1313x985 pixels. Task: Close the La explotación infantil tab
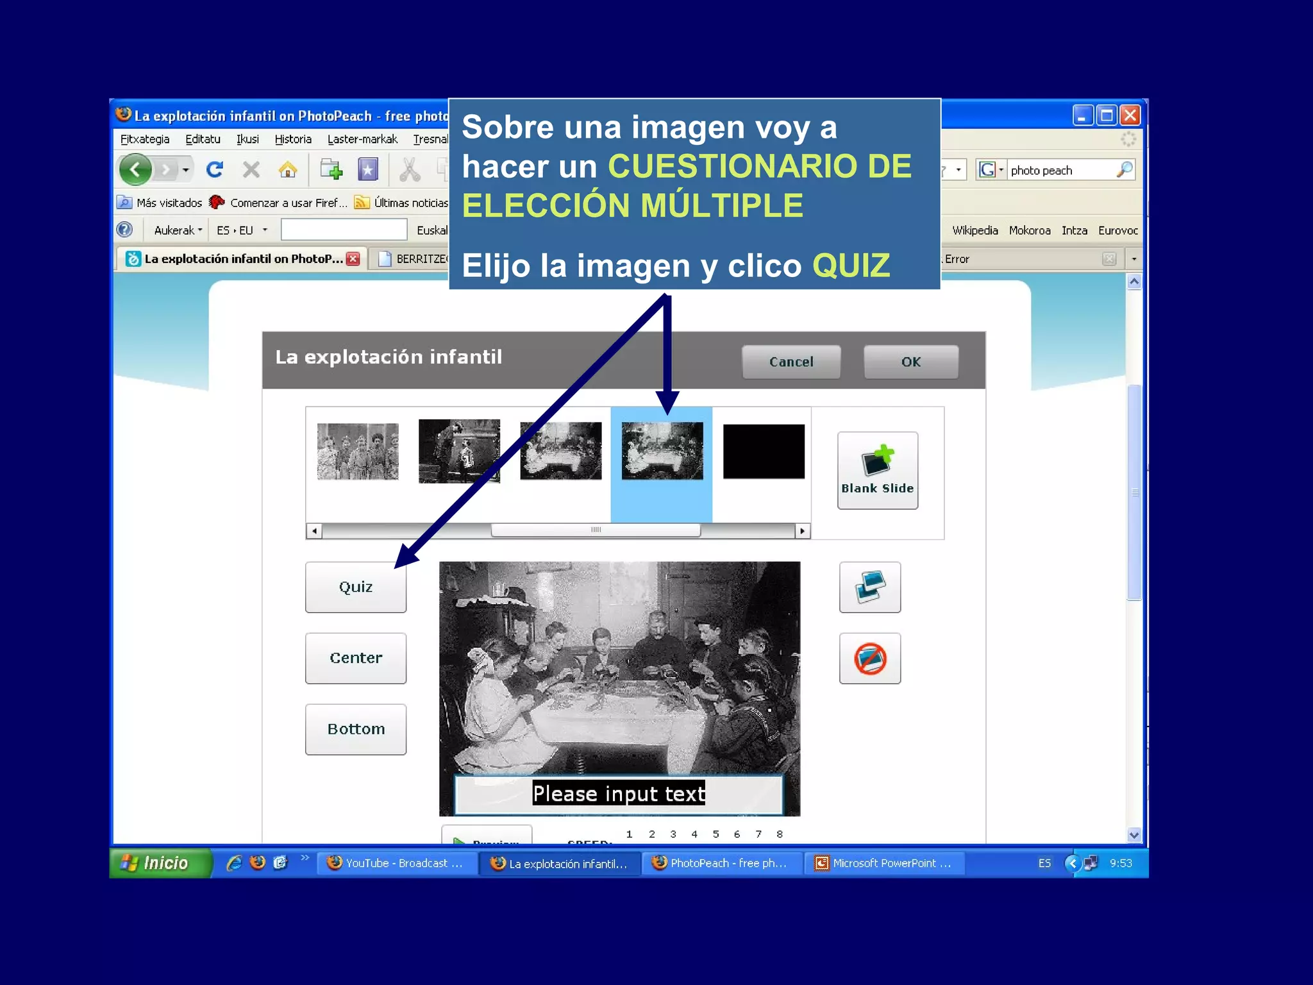tap(353, 258)
